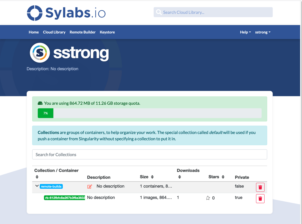Image resolution: width=302 pixels, height=224 pixels.
Task: Star the rb-612fbfc container
Action: click(208, 198)
